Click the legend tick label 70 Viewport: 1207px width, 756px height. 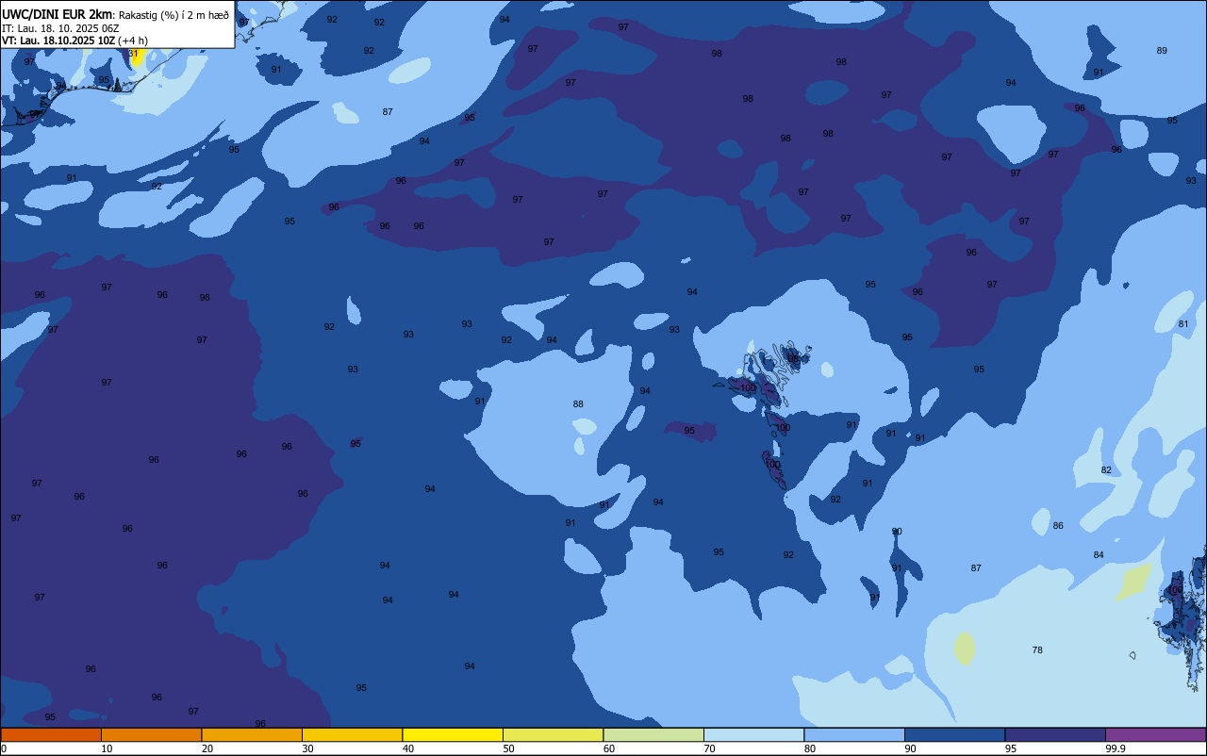[x=709, y=748]
